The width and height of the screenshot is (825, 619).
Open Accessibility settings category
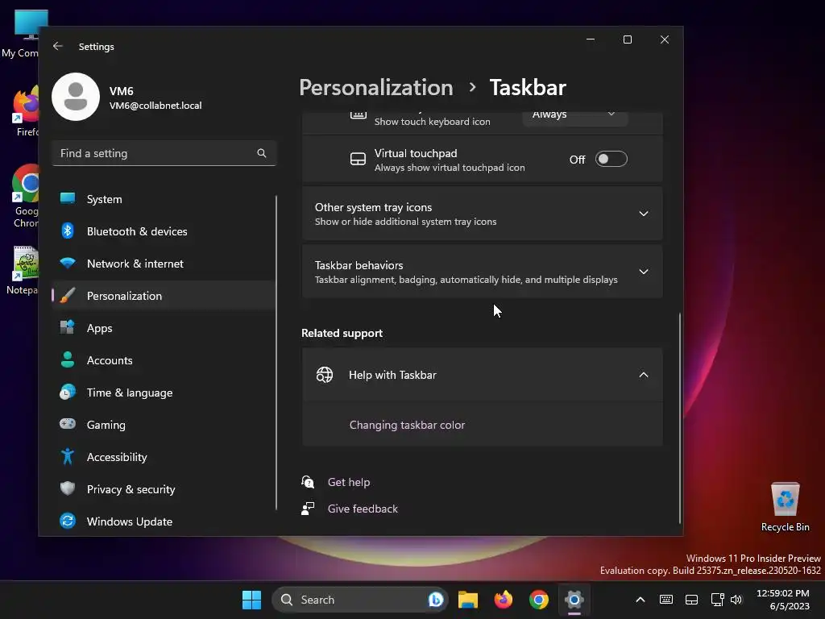point(164,457)
